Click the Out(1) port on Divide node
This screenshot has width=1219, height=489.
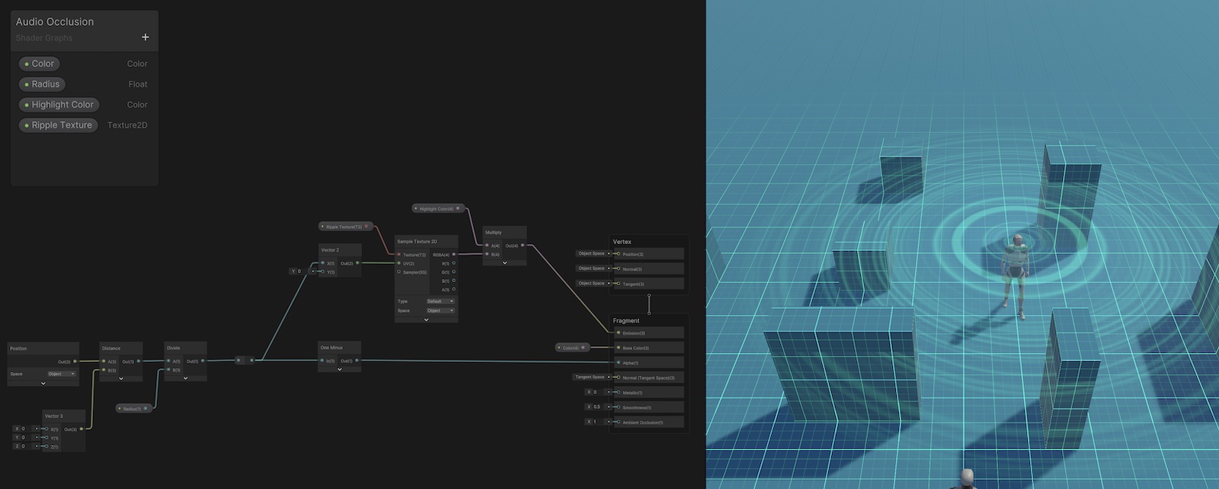pos(202,361)
